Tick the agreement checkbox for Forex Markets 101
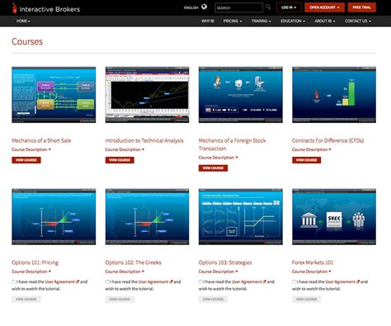This screenshot has width=391, height=326. tap(294, 281)
